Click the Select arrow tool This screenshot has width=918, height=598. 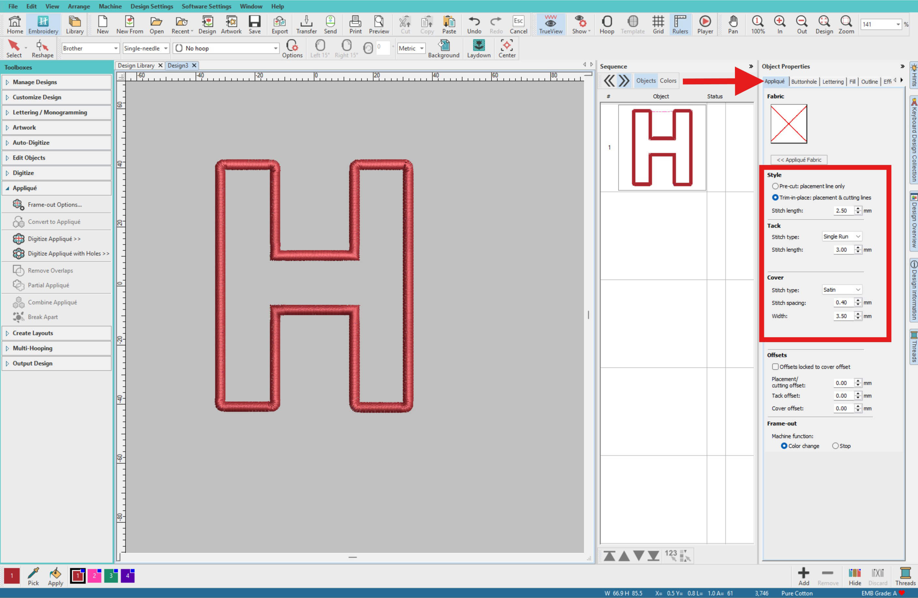coord(14,49)
